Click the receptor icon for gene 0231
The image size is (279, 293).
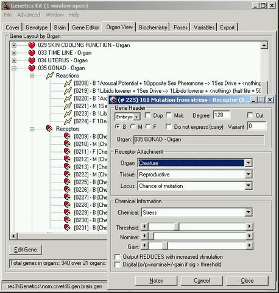68,228
